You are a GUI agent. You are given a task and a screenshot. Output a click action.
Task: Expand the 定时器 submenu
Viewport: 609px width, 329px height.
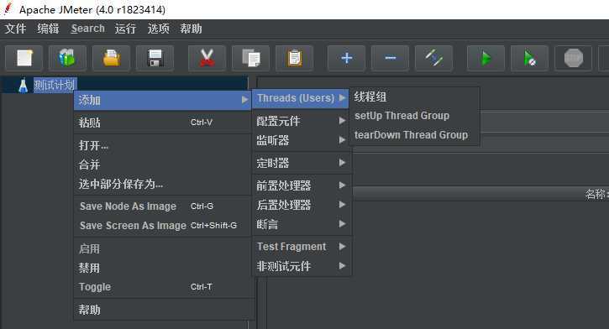pos(302,163)
